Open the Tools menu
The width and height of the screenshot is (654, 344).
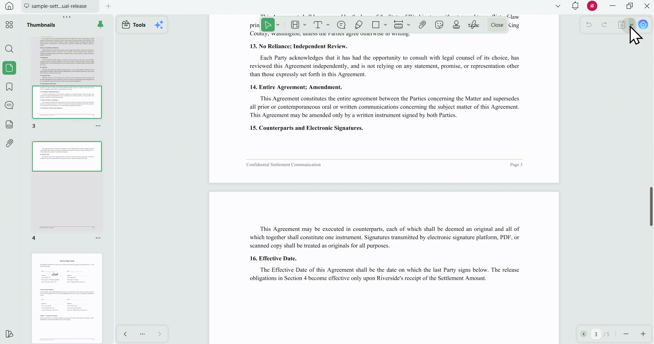[134, 25]
